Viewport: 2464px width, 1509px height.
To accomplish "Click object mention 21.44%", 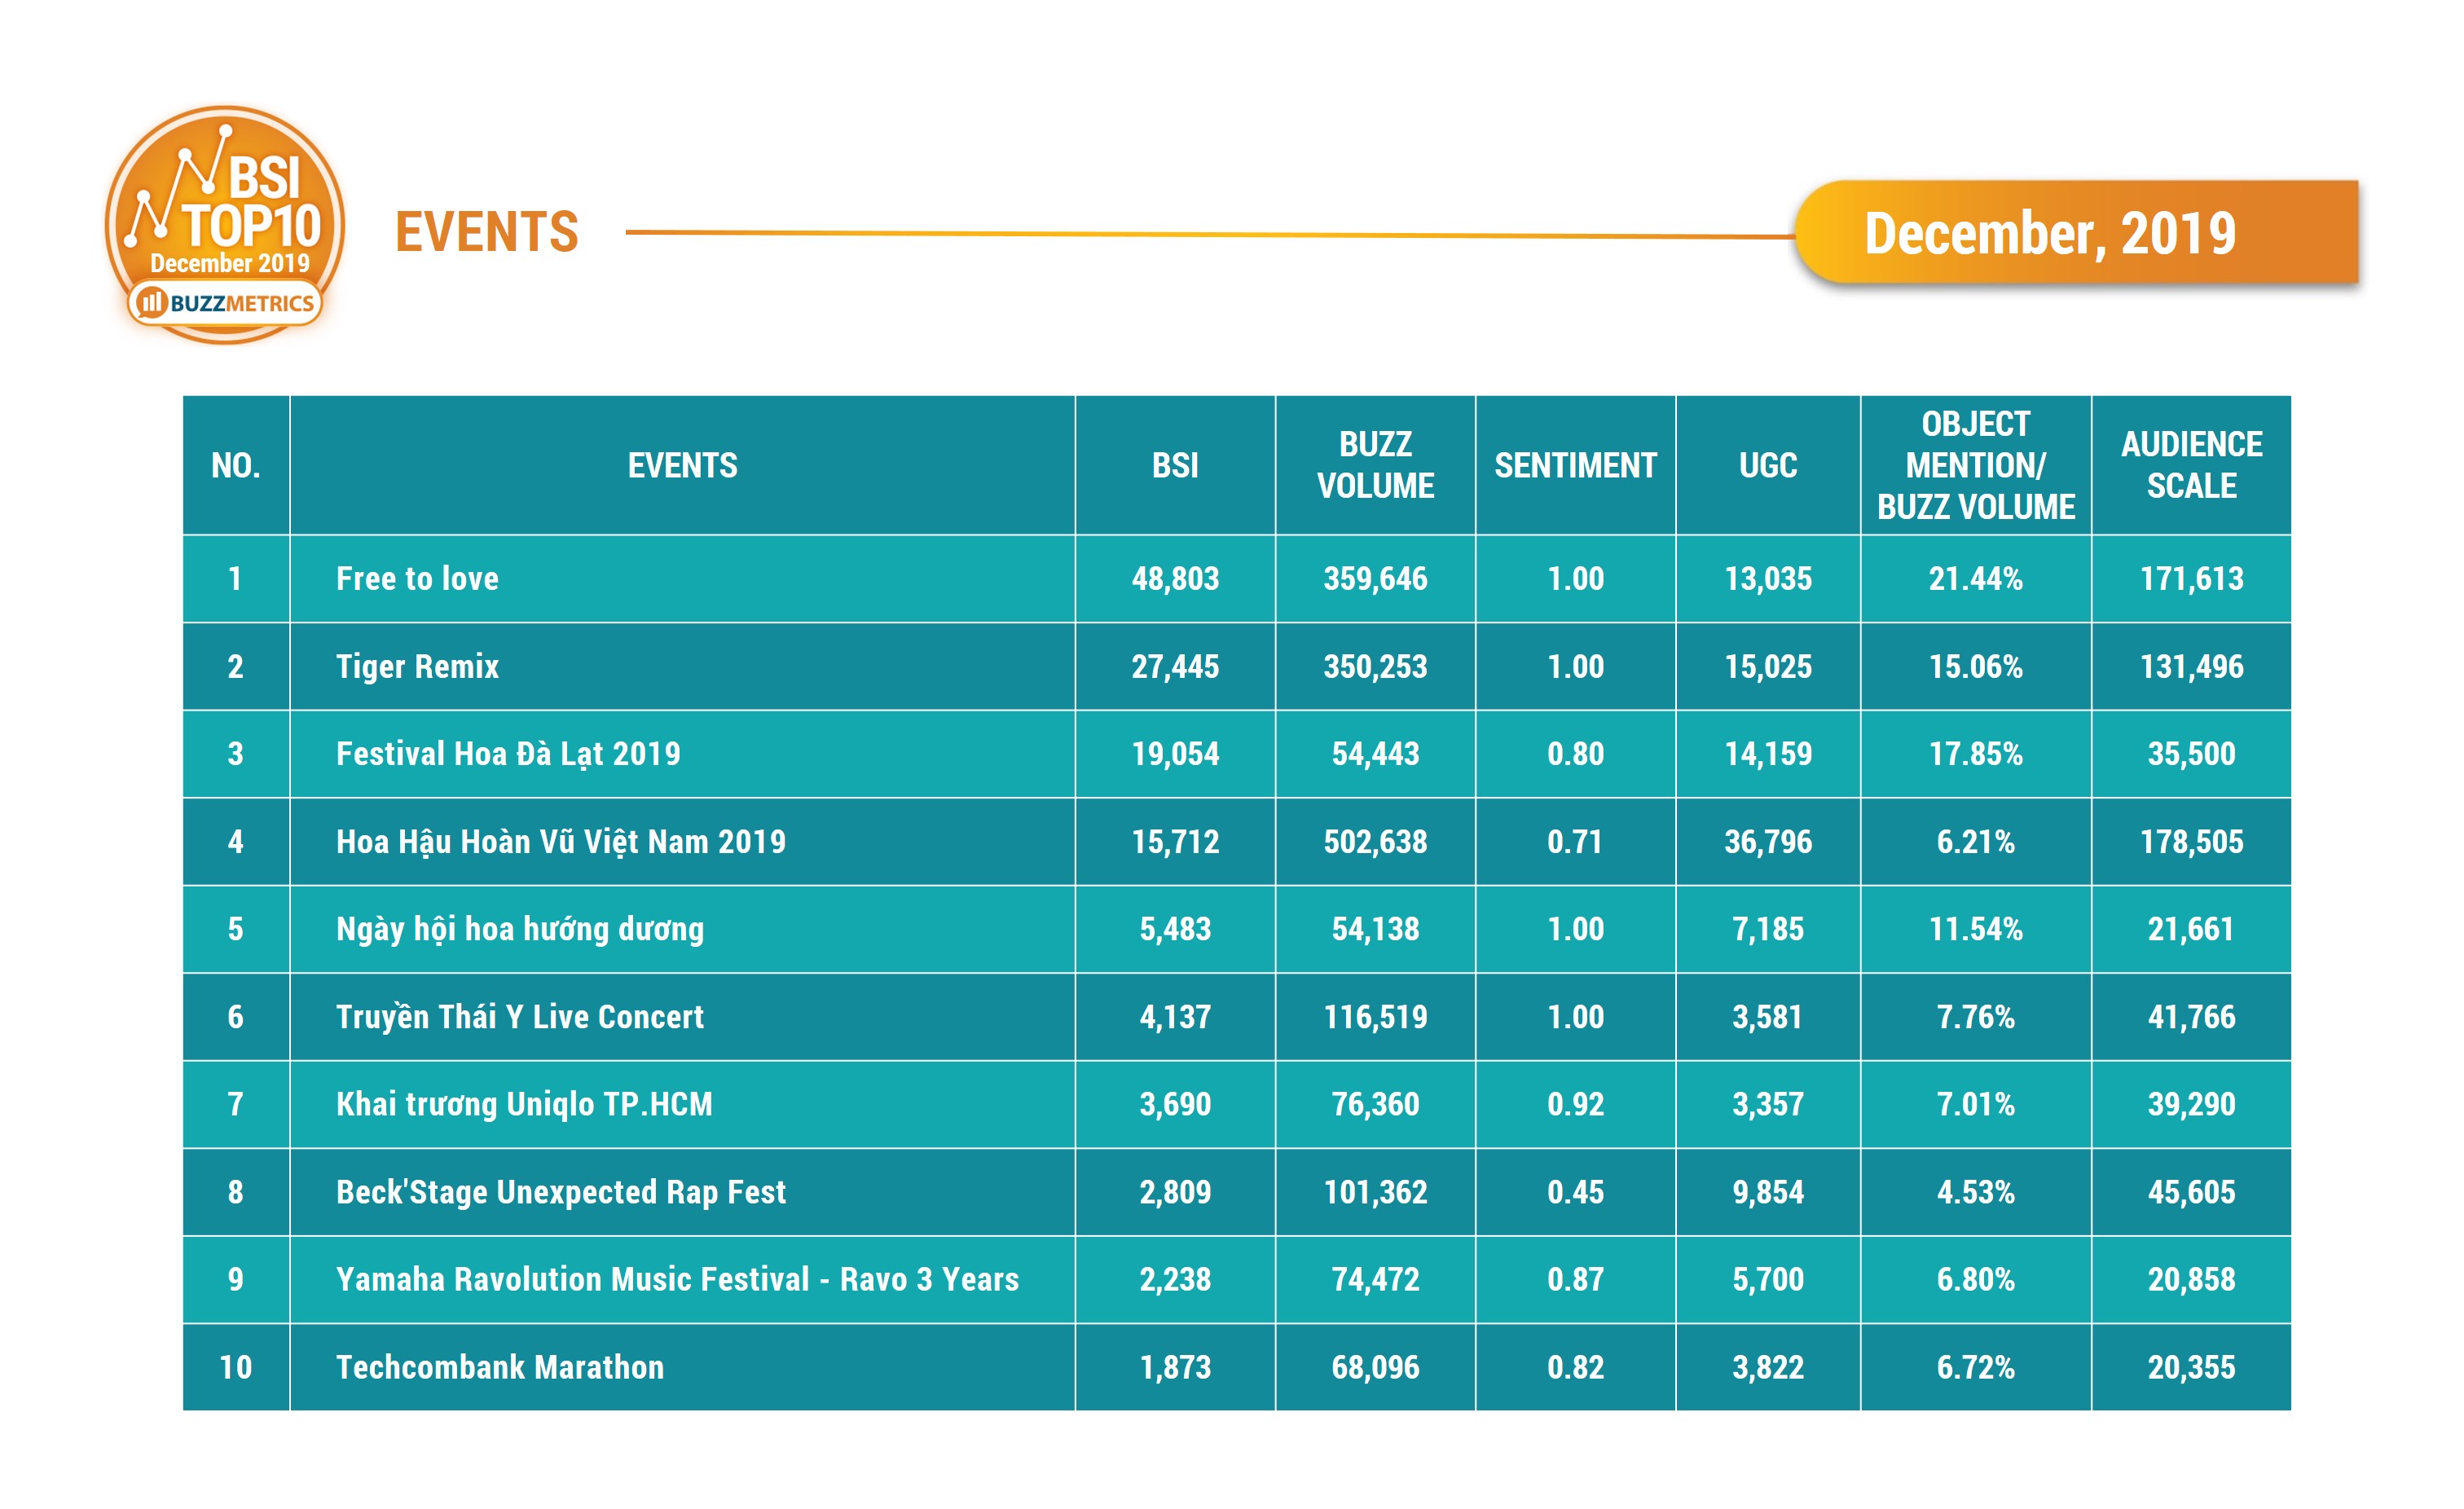I will pyautogui.click(x=1976, y=579).
